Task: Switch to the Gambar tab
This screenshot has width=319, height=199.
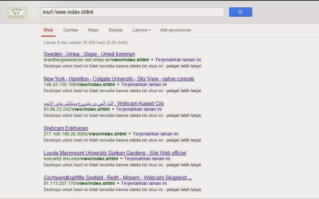Action: coord(71,30)
